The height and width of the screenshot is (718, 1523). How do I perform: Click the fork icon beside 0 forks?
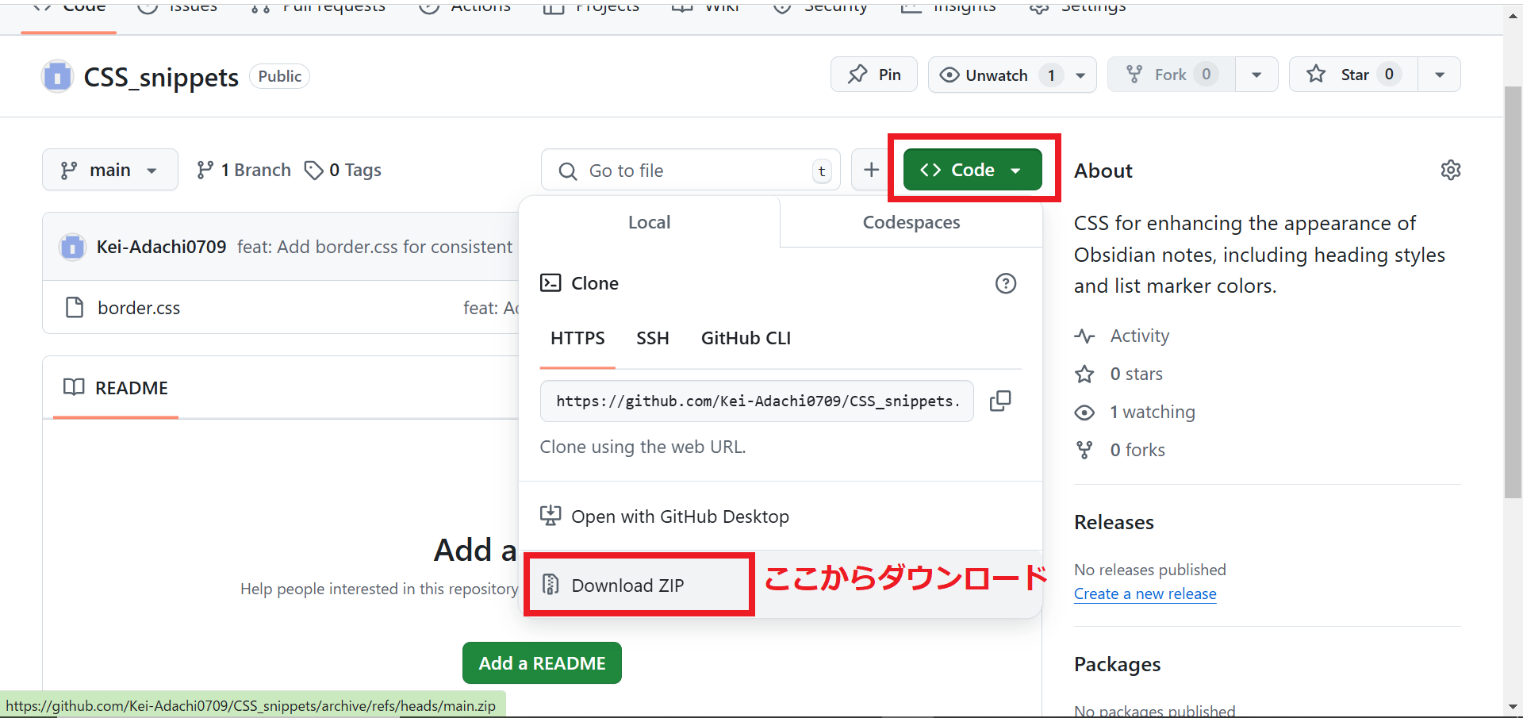(x=1084, y=450)
